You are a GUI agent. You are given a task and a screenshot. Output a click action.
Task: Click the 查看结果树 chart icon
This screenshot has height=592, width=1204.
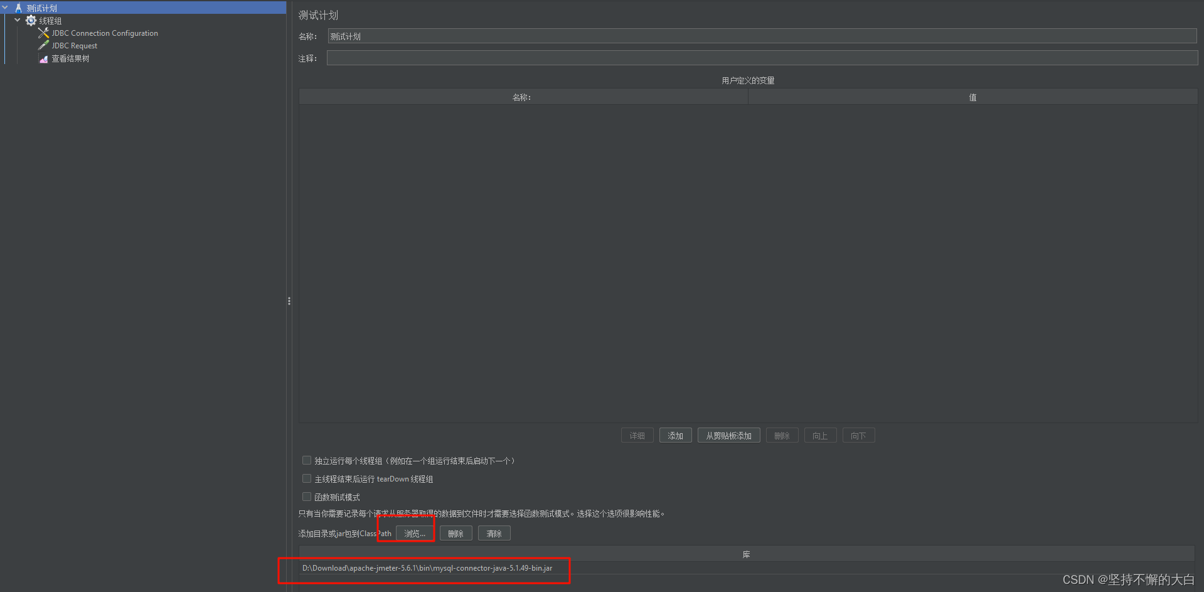coord(43,58)
